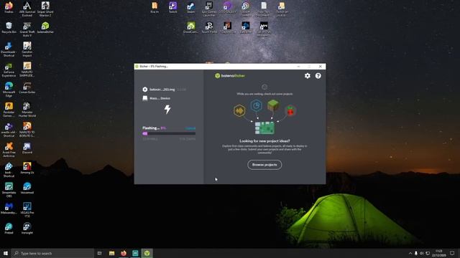Open Malwarebytes desktop shortcut
Viewport: 460px width, 258px height.
pos(9,208)
